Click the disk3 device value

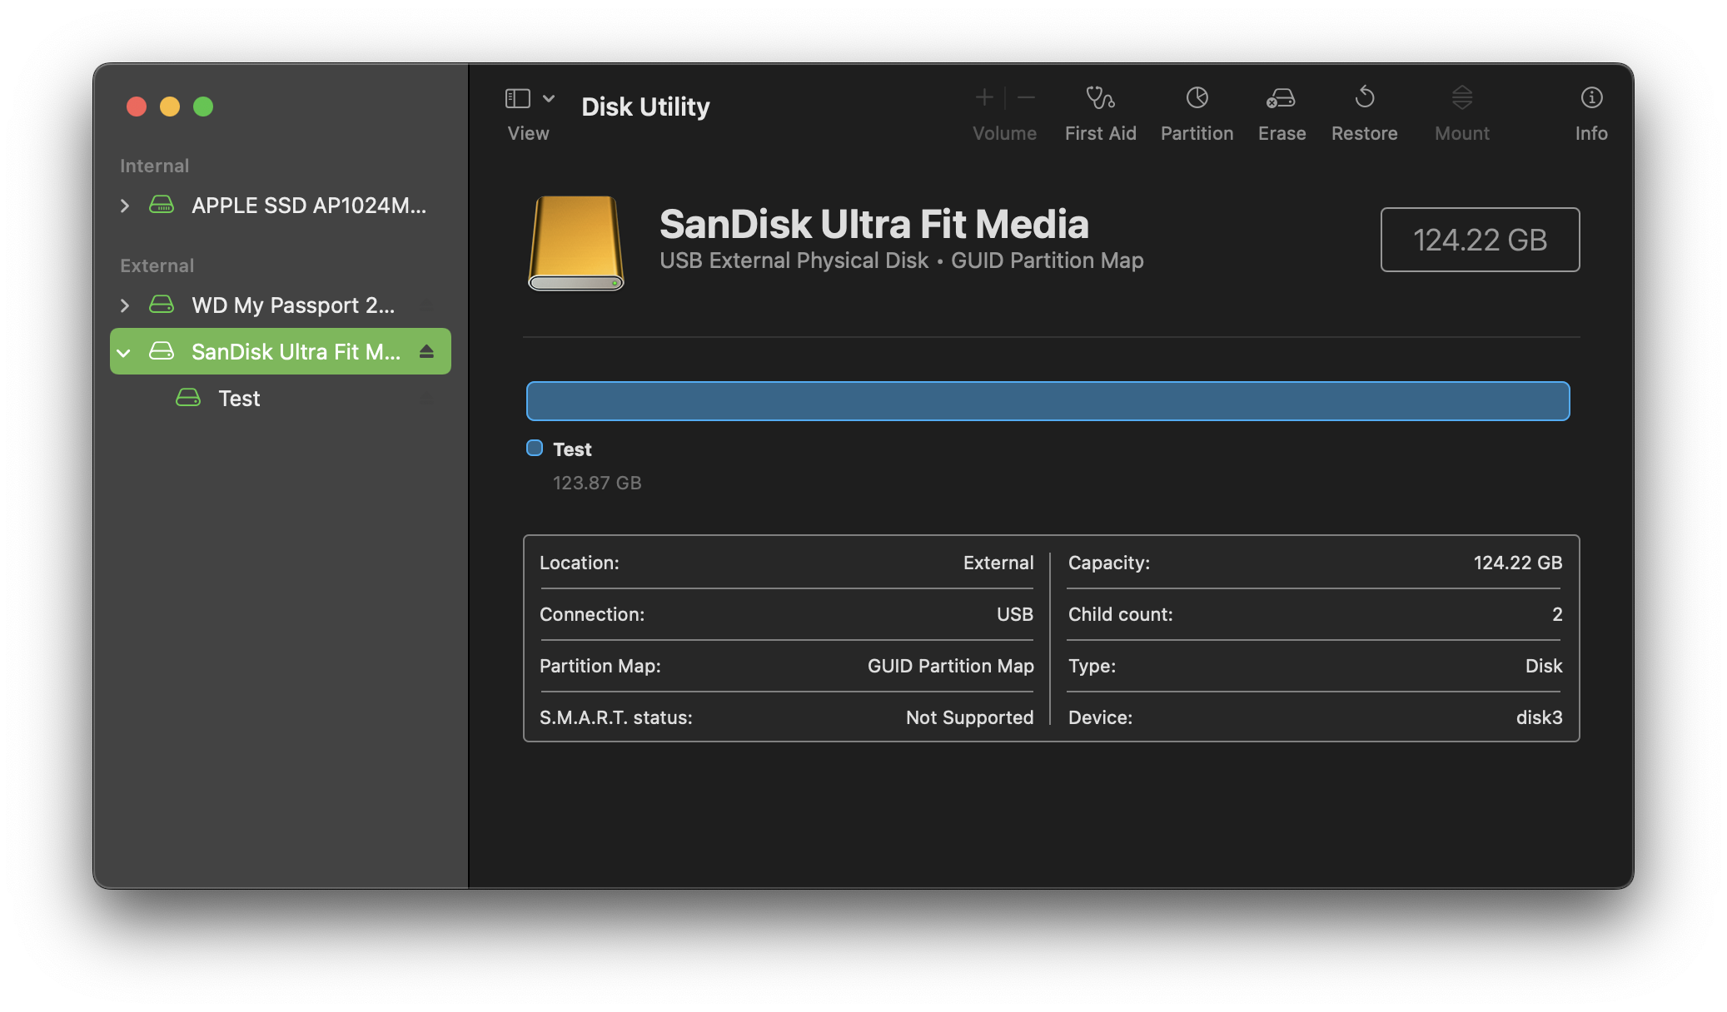coord(1540,717)
